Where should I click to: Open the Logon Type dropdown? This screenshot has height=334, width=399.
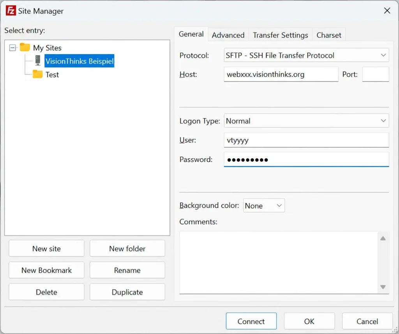click(x=306, y=121)
